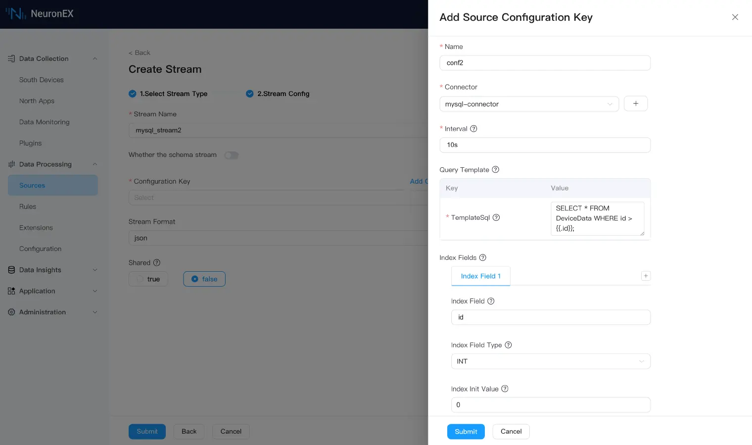752x445 pixels.
Task: Switch to the Index Field 1 tab
Action: click(480, 276)
